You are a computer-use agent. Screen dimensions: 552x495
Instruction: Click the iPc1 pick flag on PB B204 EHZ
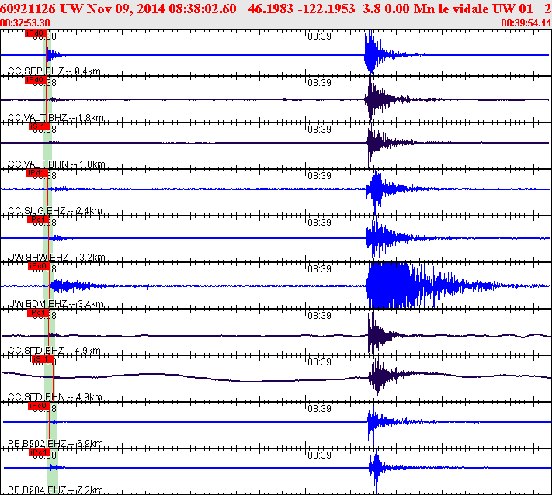[x=40, y=452]
